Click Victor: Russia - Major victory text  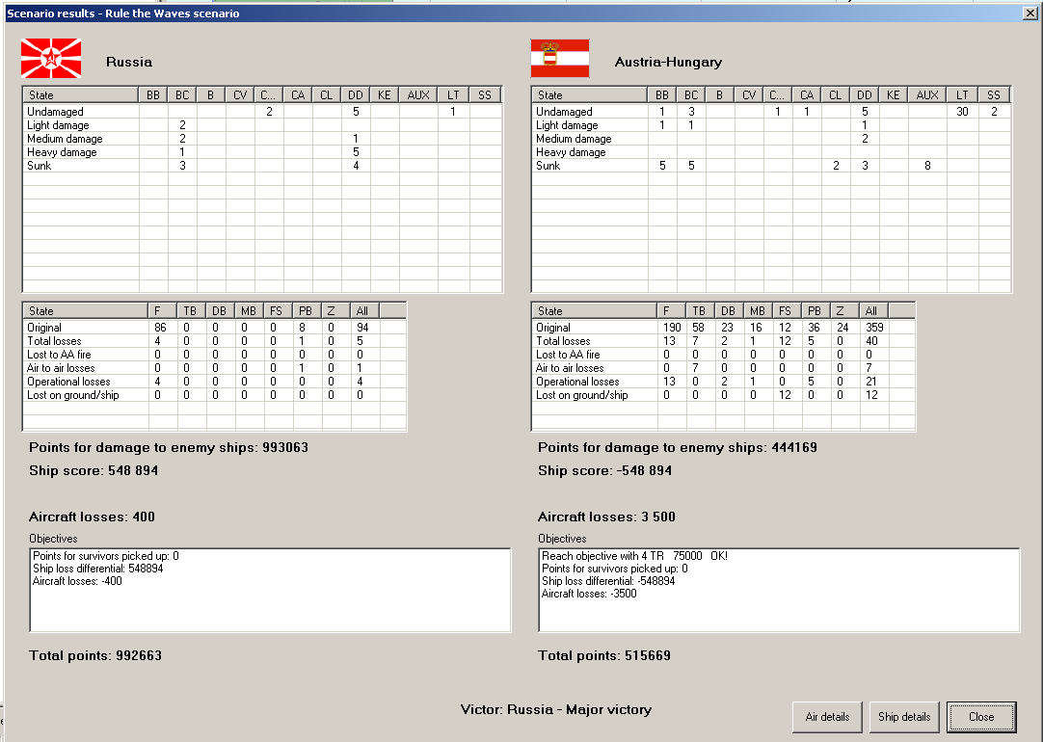(556, 709)
